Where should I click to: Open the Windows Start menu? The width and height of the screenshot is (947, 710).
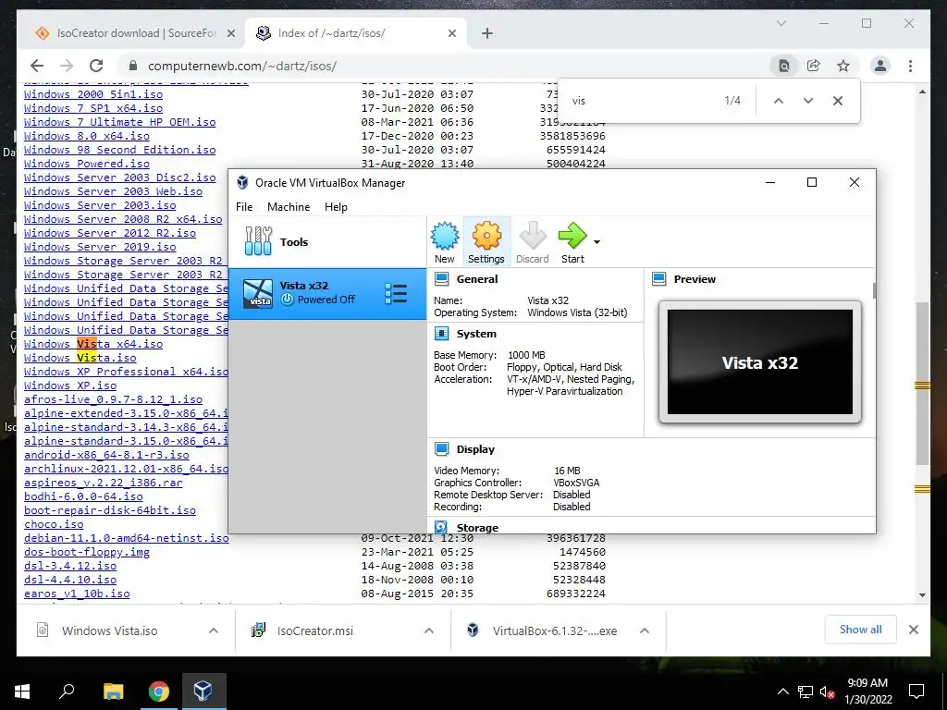22,692
